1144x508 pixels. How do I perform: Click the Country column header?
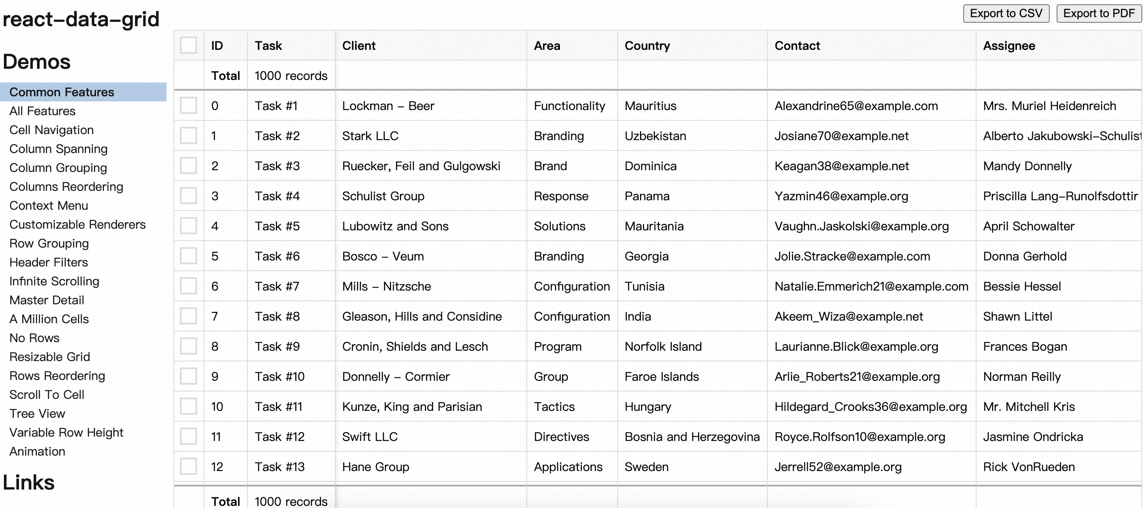(x=647, y=45)
